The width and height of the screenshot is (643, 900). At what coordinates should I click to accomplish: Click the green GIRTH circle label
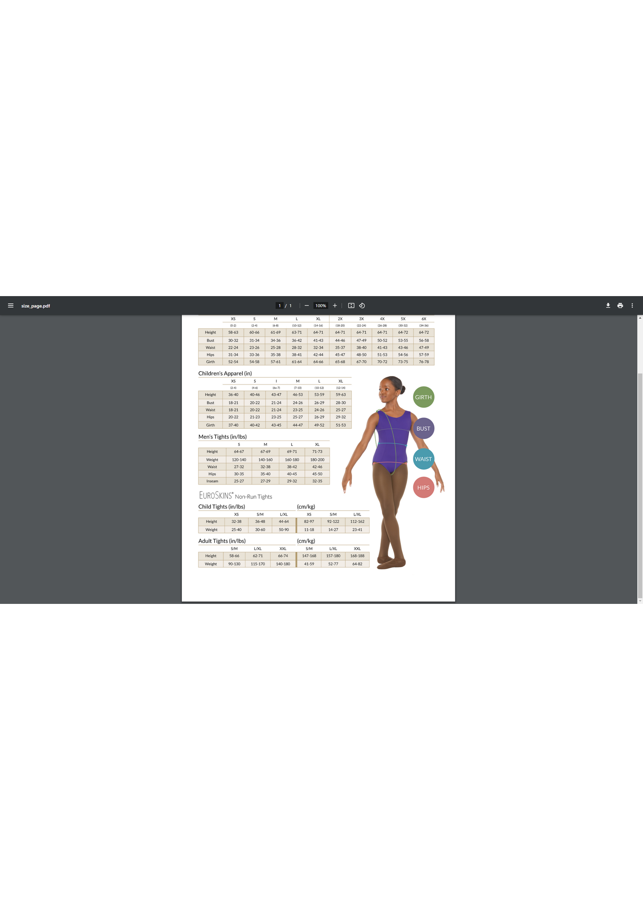click(423, 397)
